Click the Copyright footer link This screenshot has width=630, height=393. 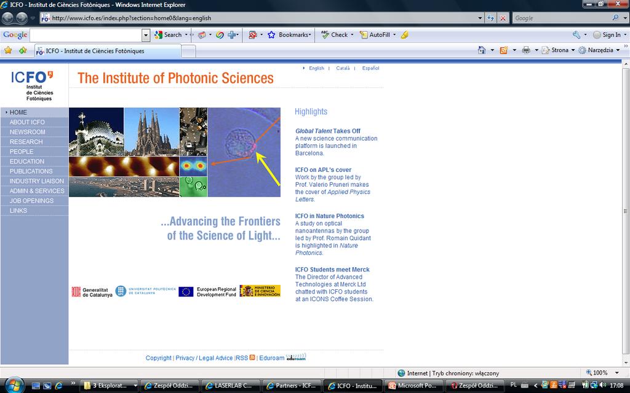pos(158,358)
